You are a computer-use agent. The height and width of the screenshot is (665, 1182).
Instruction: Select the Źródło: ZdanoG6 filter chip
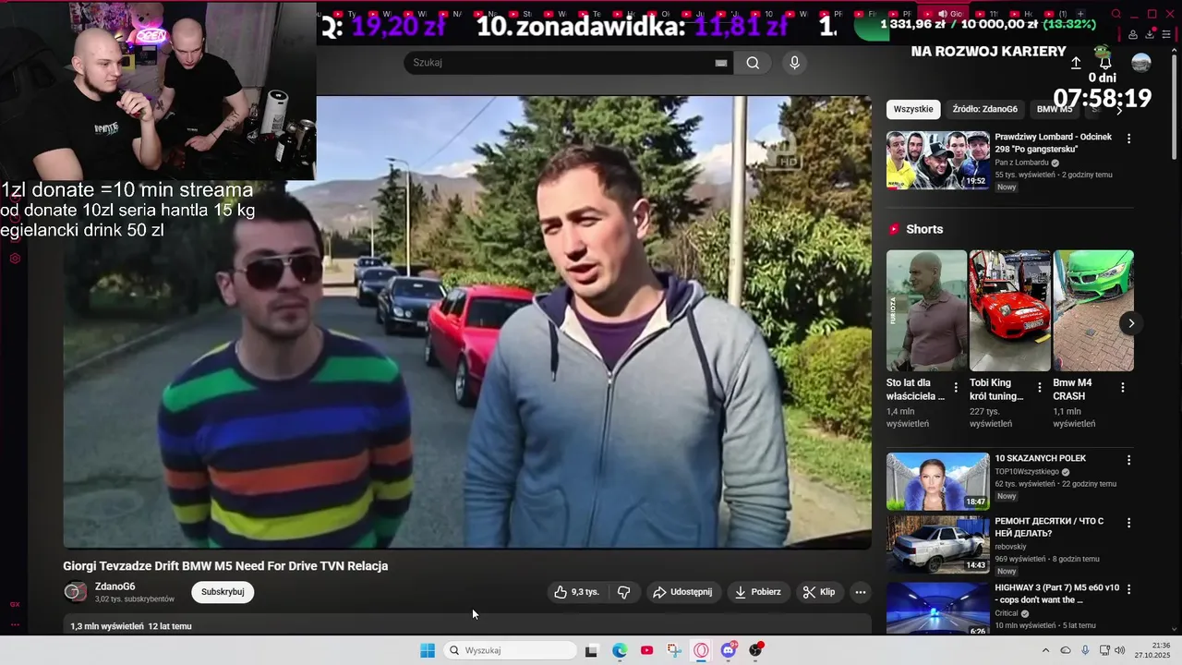984,109
